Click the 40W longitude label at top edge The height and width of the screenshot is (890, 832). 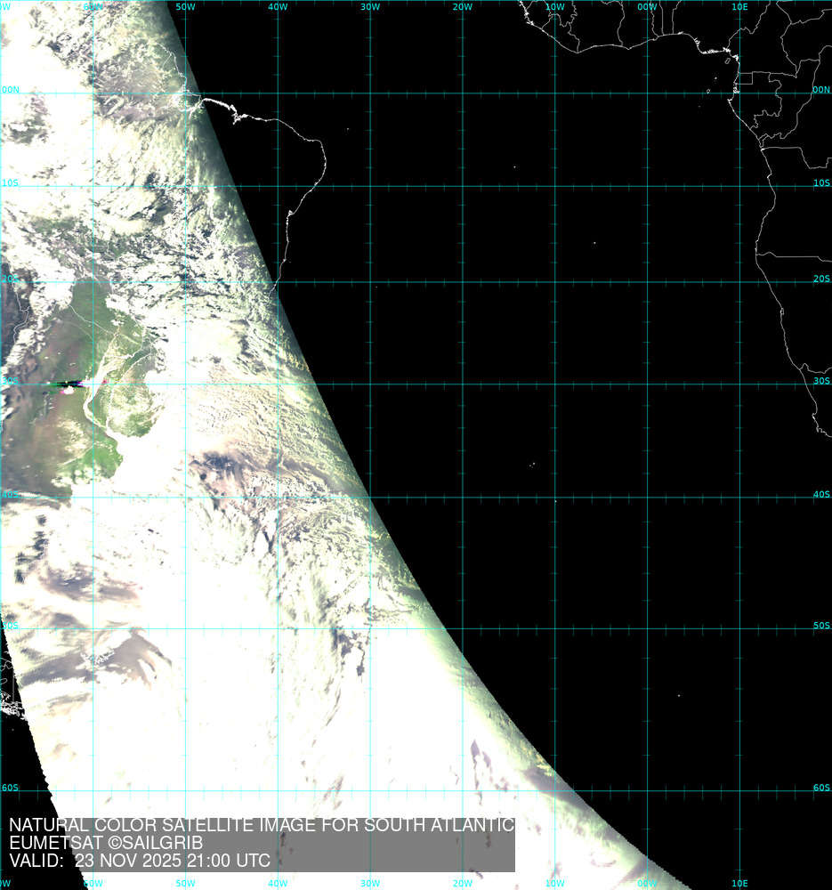coord(278,6)
